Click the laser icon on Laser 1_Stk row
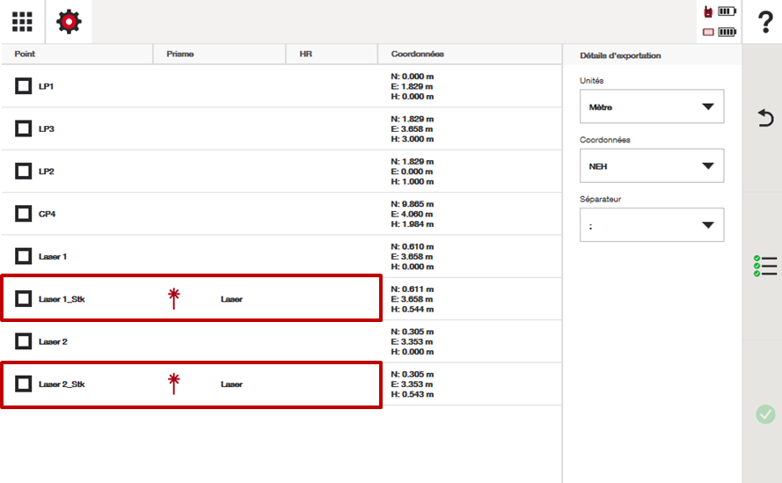The height and width of the screenshot is (483, 782). (174, 298)
